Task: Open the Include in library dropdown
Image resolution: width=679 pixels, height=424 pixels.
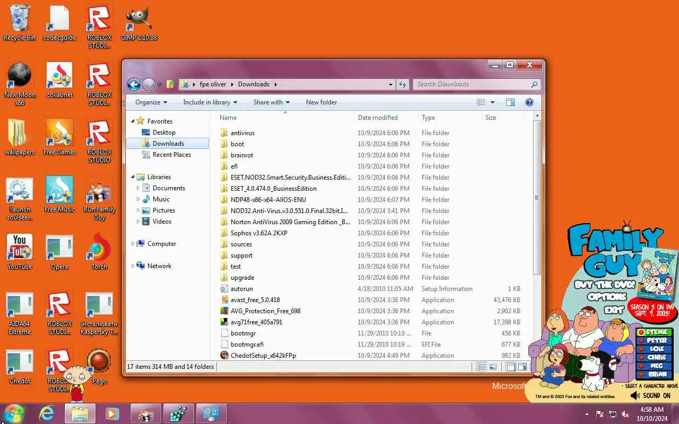Action: (210, 102)
